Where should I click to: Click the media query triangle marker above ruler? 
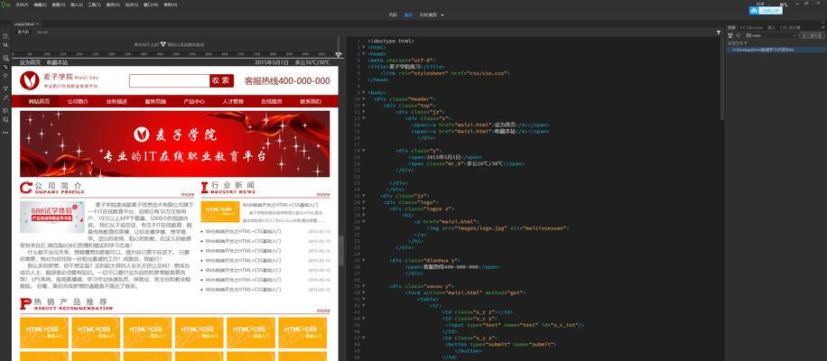click(x=163, y=44)
